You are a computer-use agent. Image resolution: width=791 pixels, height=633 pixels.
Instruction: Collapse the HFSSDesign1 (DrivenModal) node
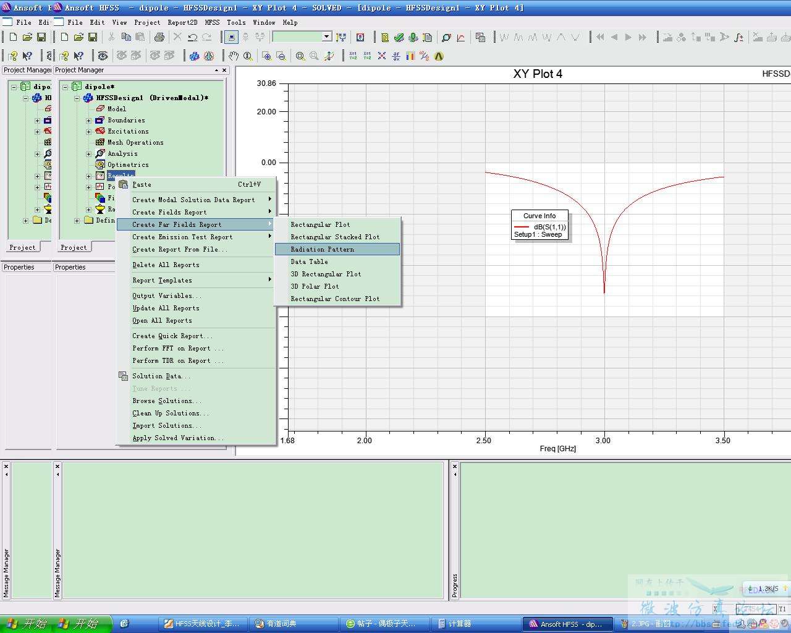77,98
